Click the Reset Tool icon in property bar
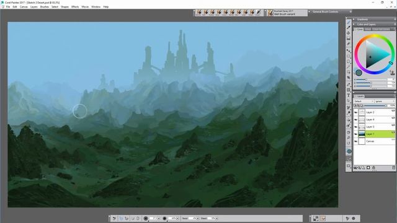The width and height of the screenshot is (397, 223). pos(114,218)
